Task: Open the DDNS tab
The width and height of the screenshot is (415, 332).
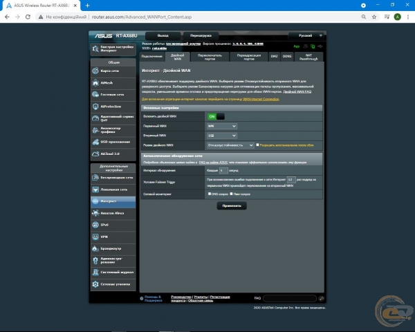Action: click(x=287, y=57)
